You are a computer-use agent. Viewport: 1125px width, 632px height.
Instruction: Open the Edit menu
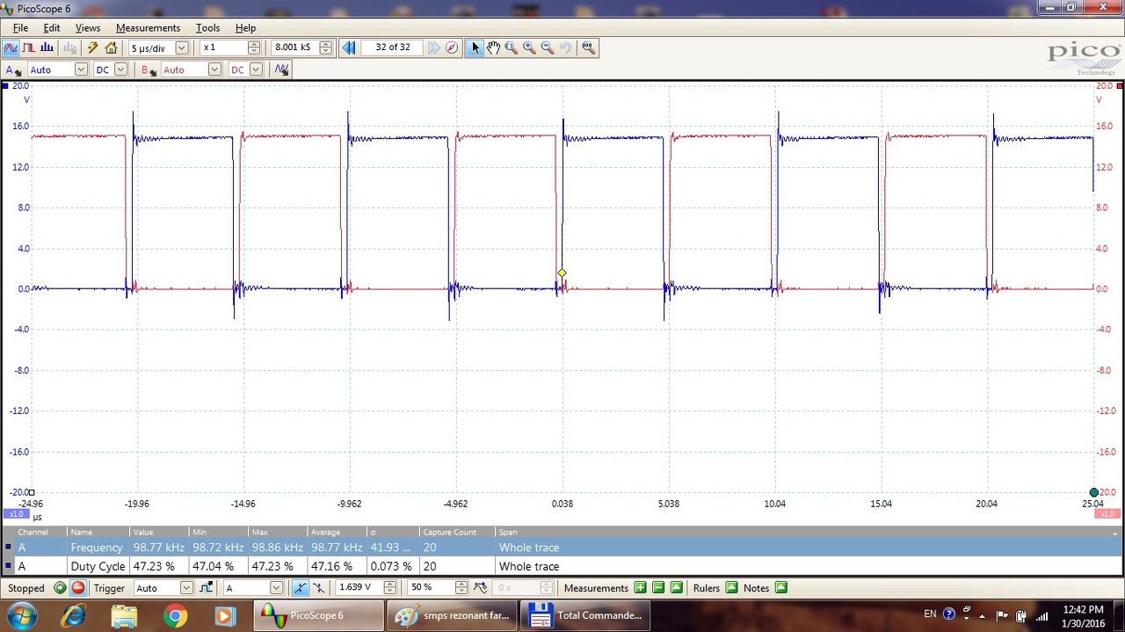[x=52, y=27]
